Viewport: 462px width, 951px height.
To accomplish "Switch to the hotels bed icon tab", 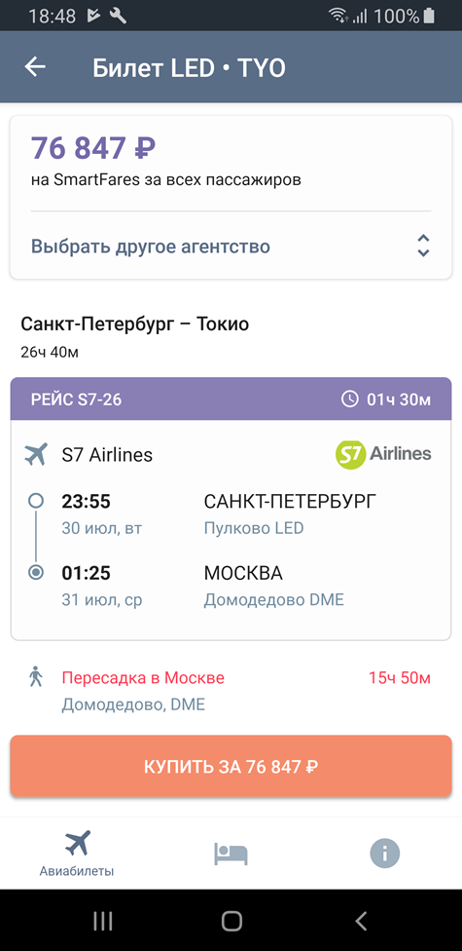I will pos(231,854).
